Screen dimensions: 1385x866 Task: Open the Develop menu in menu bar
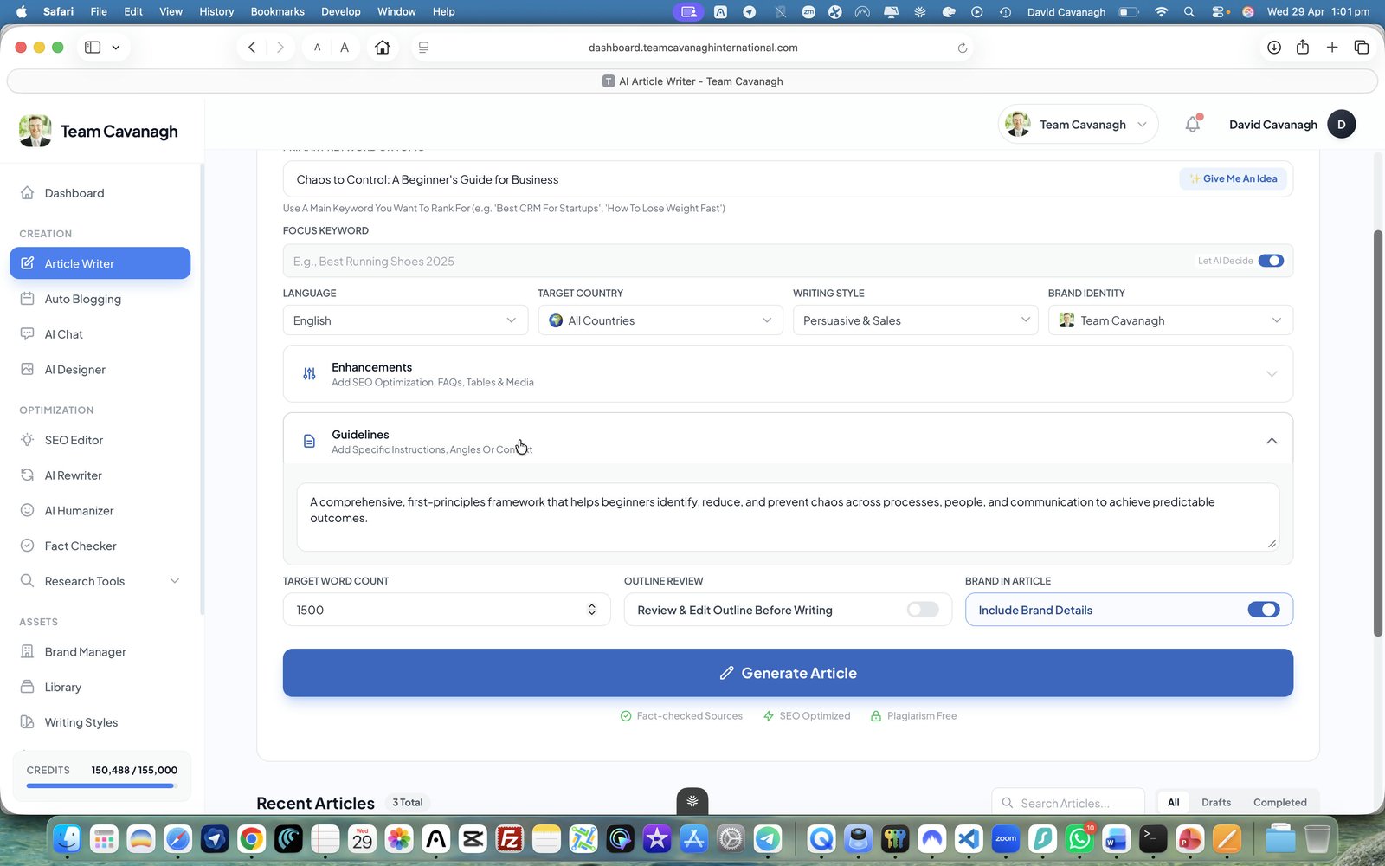coord(340,11)
